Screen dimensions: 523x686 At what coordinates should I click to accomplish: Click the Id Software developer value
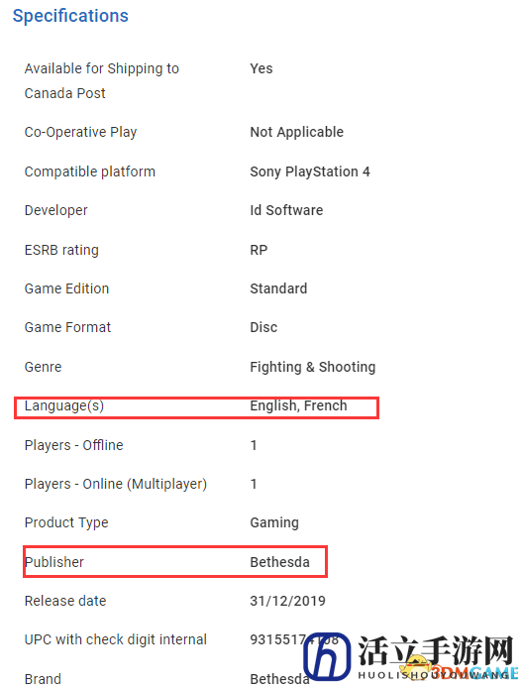(x=286, y=210)
